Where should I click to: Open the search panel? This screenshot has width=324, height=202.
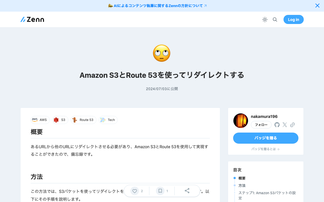(x=275, y=19)
